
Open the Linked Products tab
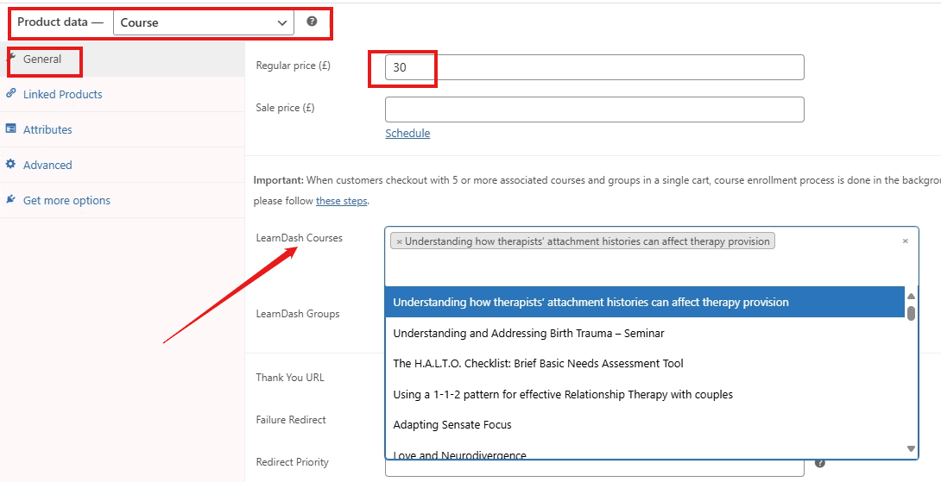pos(123,94)
